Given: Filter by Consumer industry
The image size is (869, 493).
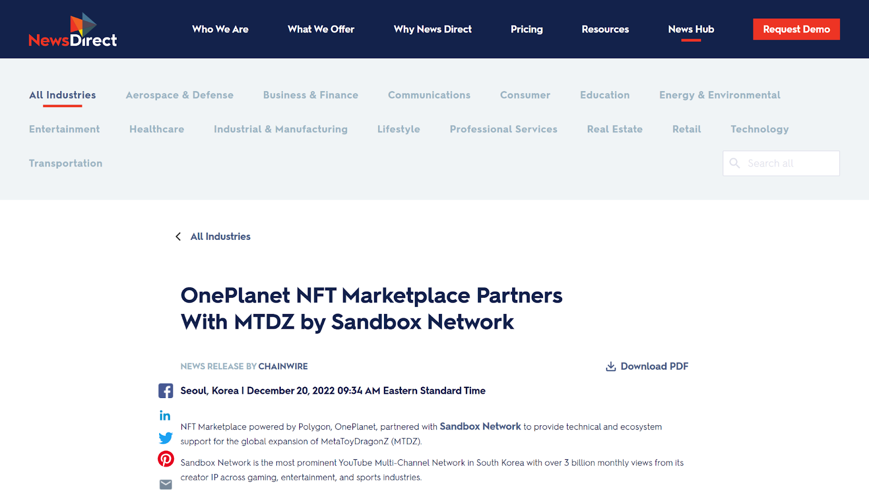Looking at the screenshot, I should pyautogui.click(x=525, y=95).
